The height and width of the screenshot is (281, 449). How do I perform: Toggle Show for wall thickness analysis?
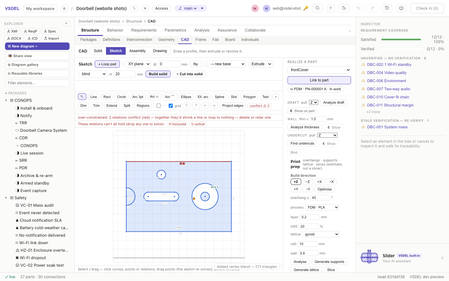tap(334, 127)
